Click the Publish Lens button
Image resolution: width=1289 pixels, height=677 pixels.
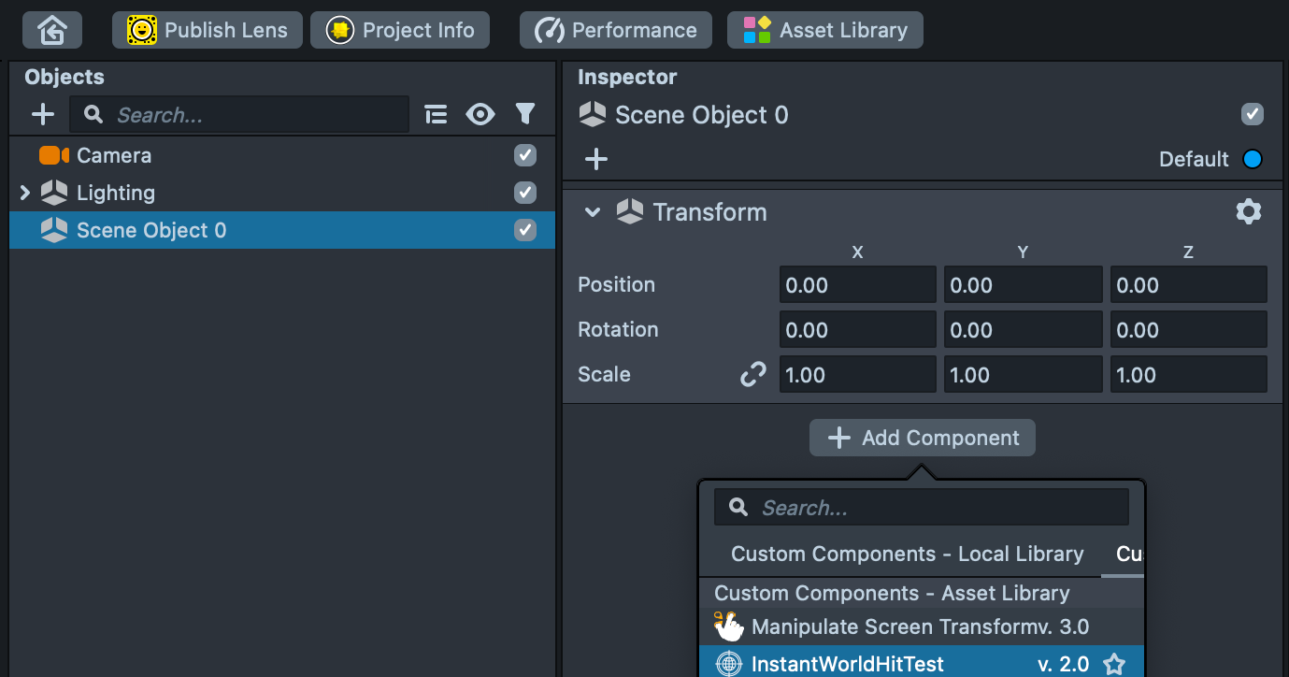[208, 30]
